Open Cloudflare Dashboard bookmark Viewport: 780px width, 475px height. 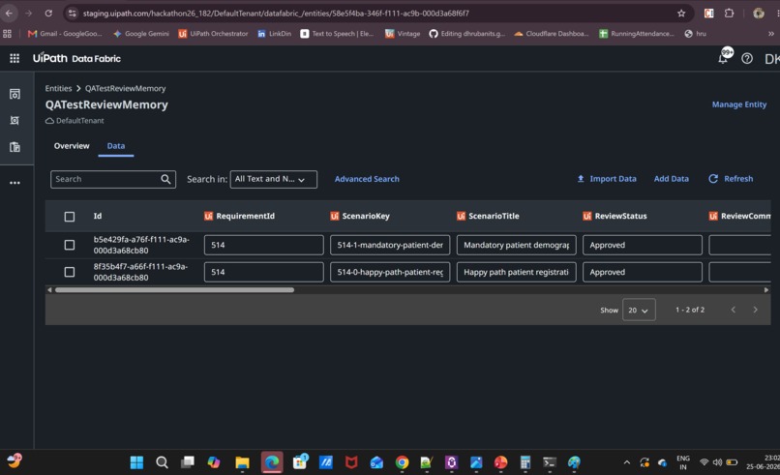click(552, 34)
